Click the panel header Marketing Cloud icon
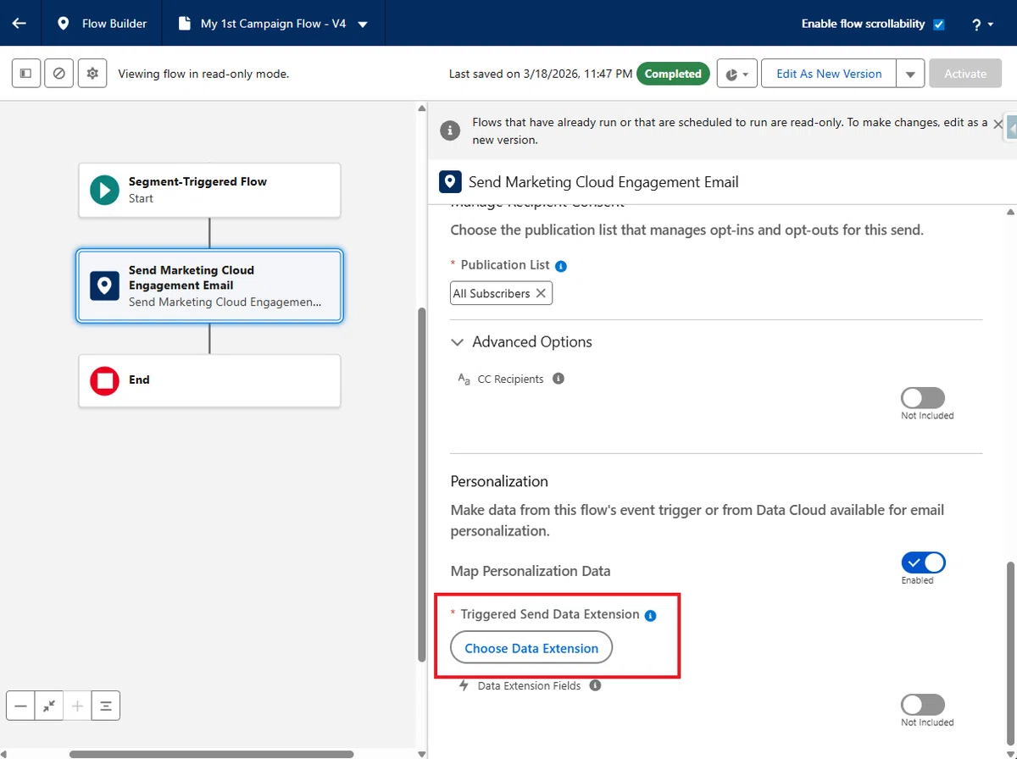Image resolution: width=1017 pixels, height=759 pixels. 450,182
